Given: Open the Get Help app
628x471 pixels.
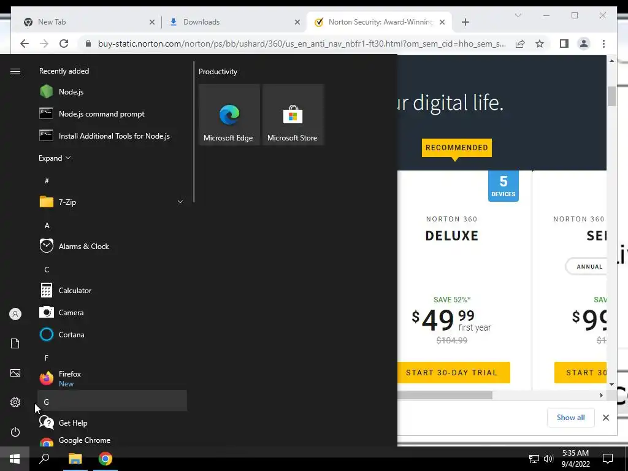Looking at the screenshot, I should click(x=112, y=423).
